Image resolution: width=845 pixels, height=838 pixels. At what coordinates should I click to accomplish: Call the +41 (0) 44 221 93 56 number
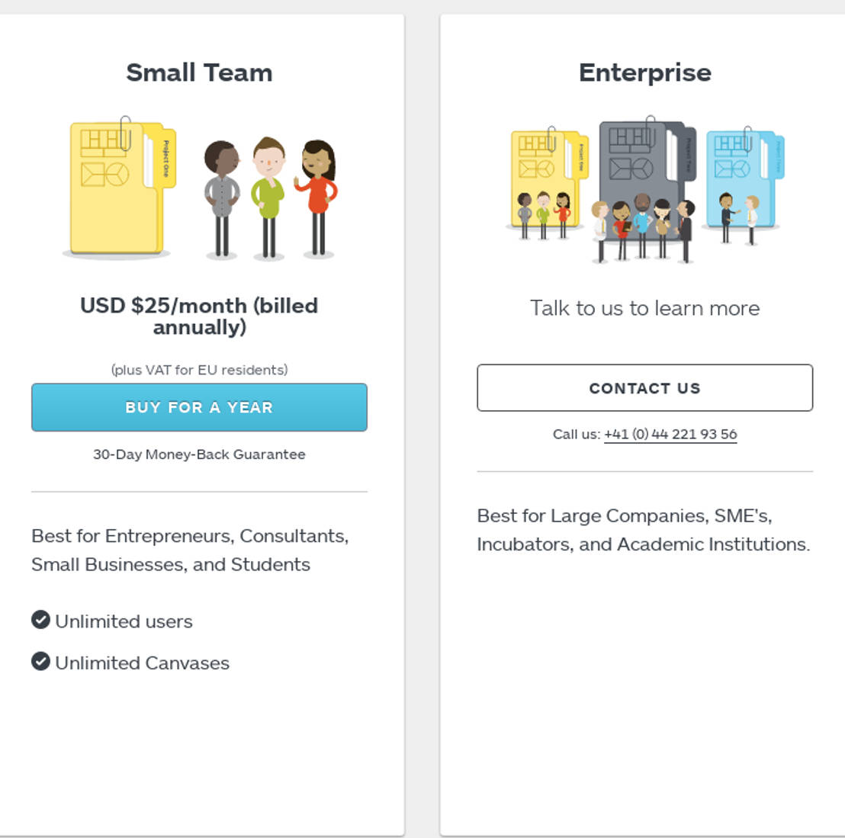click(x=670, y=434)
